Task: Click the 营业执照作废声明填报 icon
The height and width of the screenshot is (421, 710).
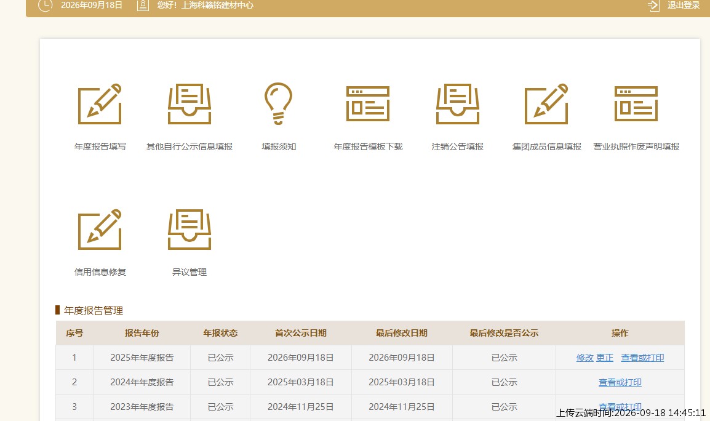Action: (636, 104)
